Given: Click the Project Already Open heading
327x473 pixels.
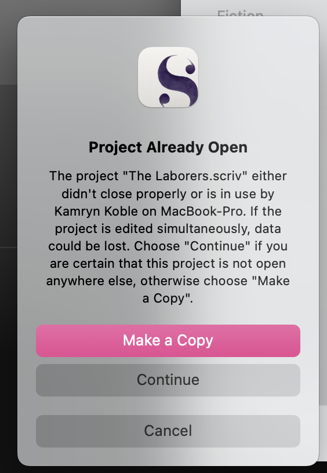Looking at the screenshot, I should 168,147.
